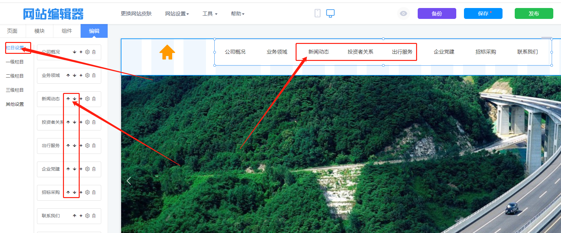Click the orange home icon in header
Image resolution: width=561 pixels, height=233 pixels.
pos(167,52)
